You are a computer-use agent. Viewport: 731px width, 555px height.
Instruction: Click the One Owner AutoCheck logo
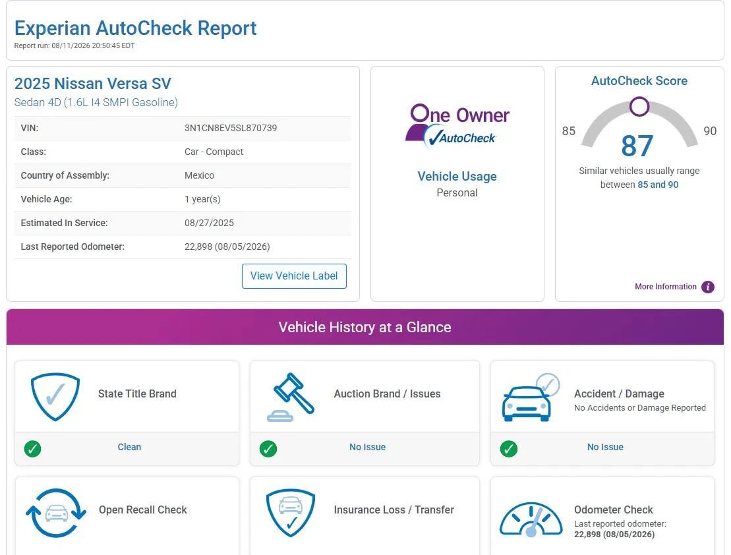pos(457,126)
